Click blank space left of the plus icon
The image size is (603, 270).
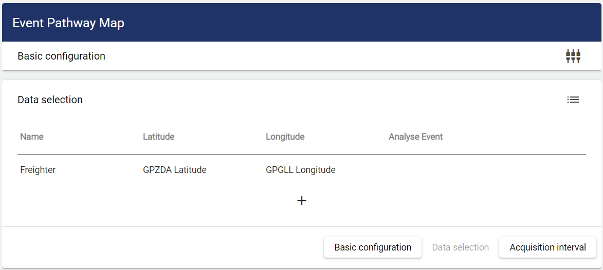pos(154,201)
